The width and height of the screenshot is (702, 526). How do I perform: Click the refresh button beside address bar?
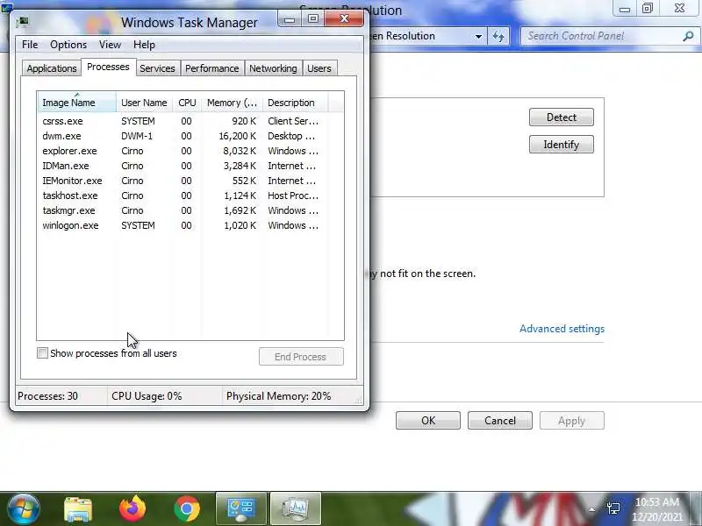pos(498,36)
